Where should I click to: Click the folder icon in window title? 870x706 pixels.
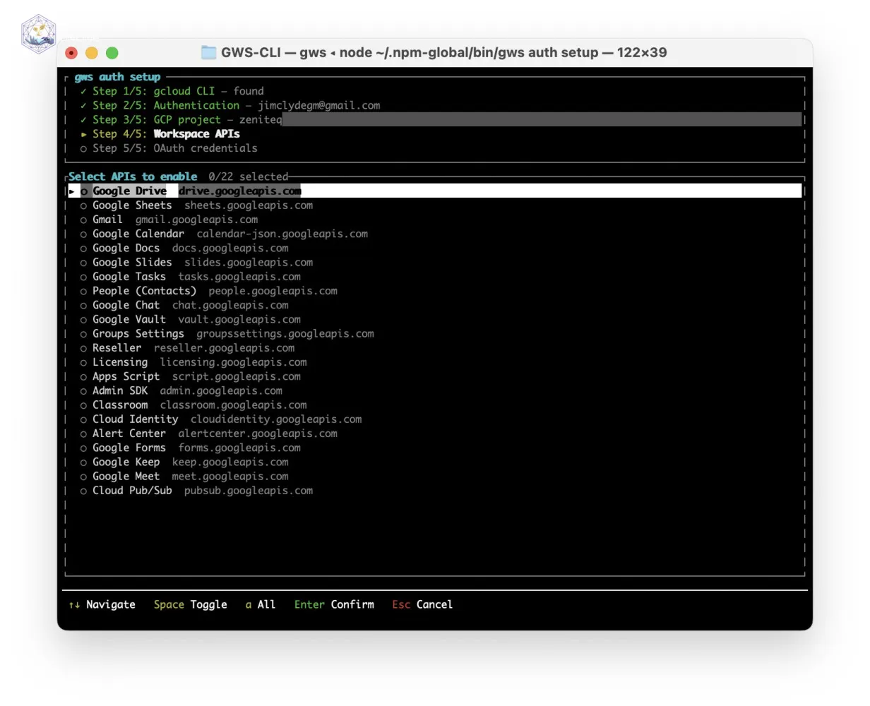click(x=208, y=52)
